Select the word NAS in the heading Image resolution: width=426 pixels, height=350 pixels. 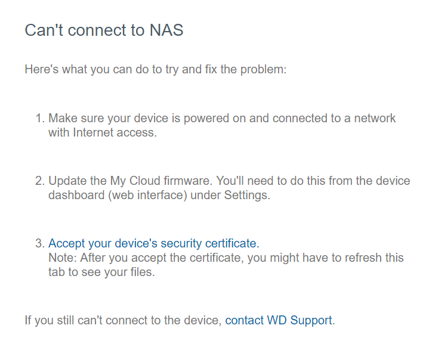click(166, 30)
